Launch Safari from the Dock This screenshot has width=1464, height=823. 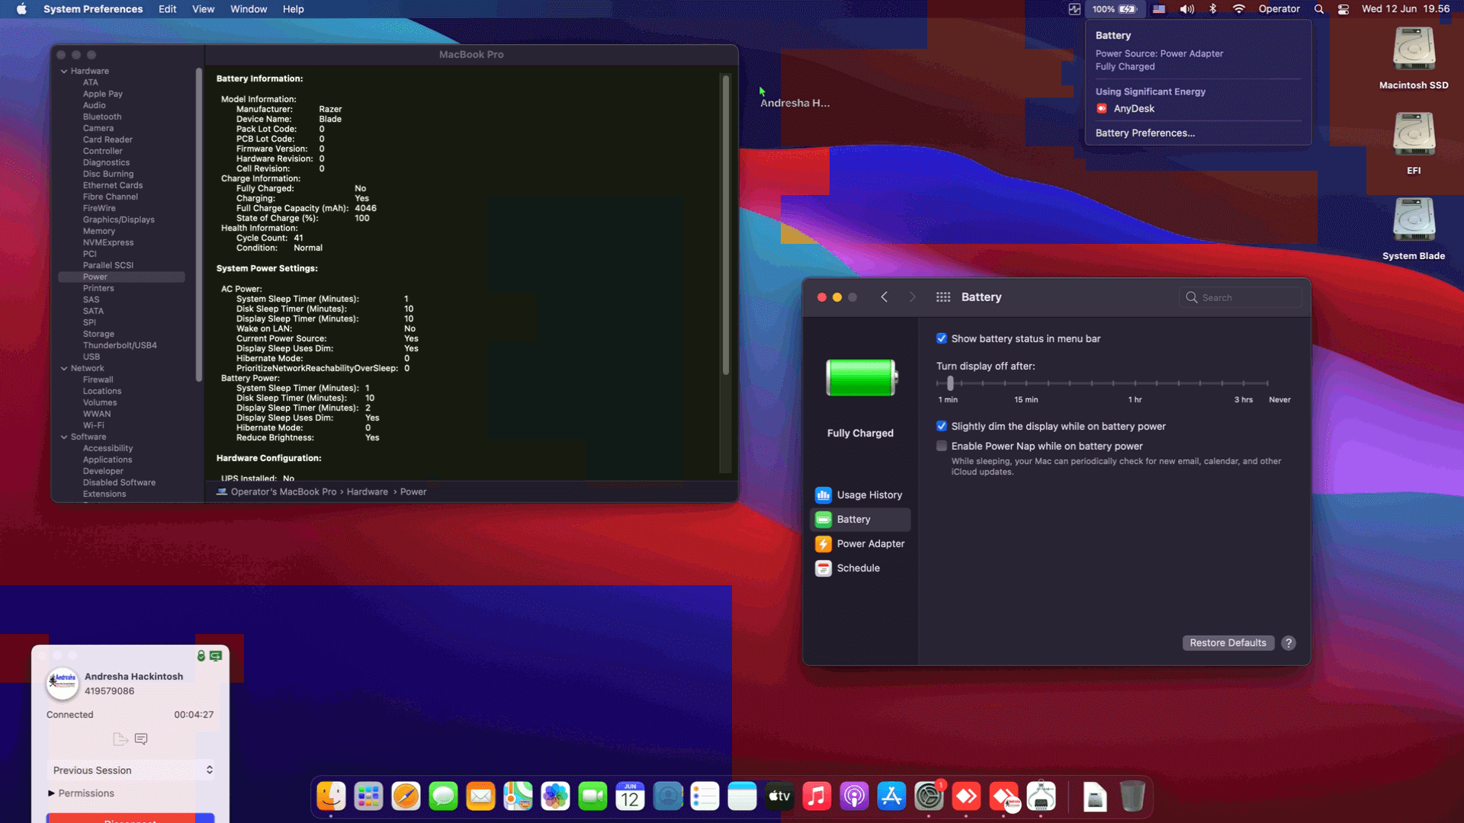tap(406, 797)
